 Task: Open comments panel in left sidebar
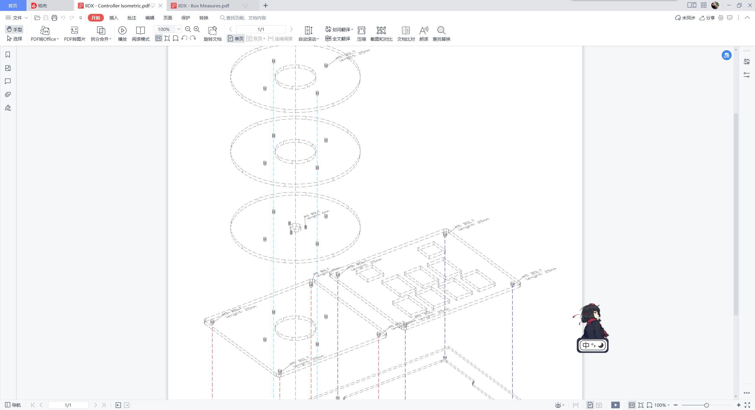8,81
